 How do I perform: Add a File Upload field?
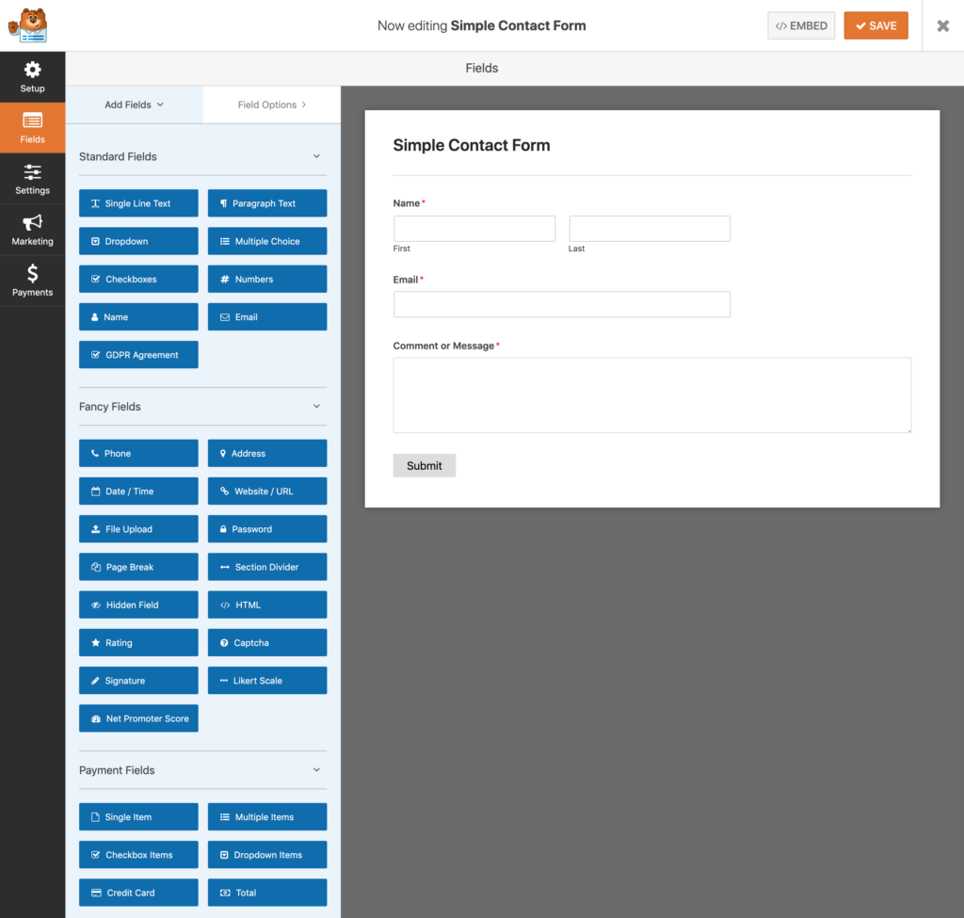pyautogui.click(x=138, y=528)
